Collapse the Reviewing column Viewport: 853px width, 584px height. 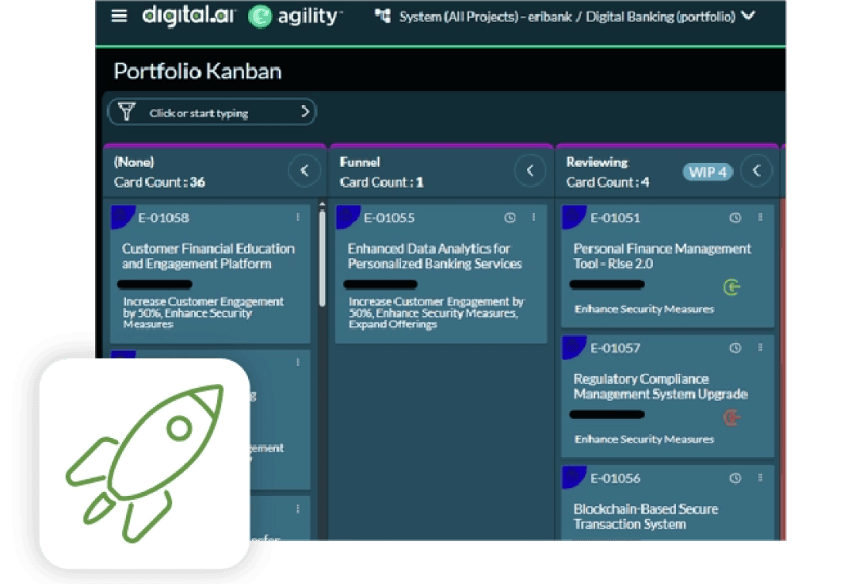pyautogui.click(x=756, y=171)
